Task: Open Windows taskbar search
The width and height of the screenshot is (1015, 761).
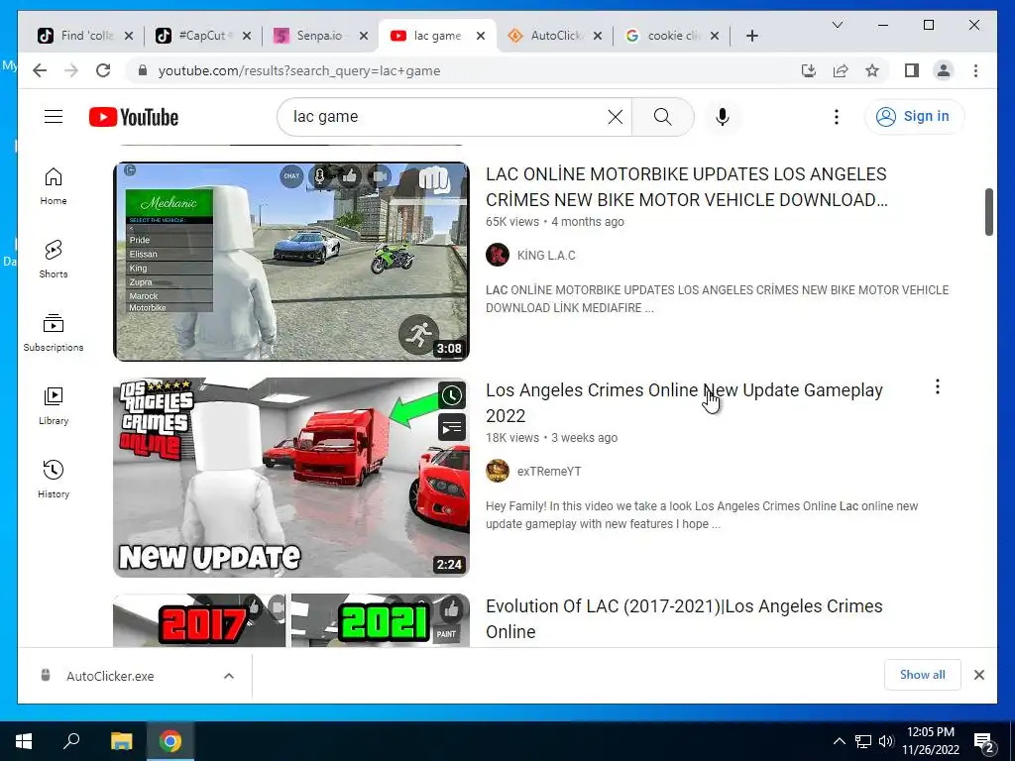Action: tap(71, 741)
